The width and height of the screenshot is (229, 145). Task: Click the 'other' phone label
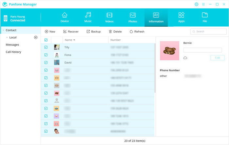click(163, 76)
